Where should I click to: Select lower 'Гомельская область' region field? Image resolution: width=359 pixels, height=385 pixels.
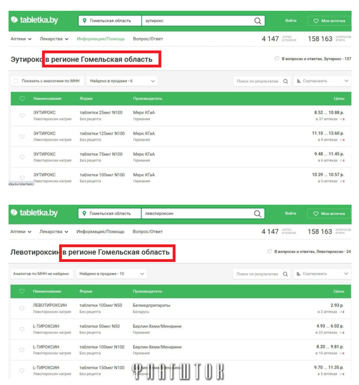click(x=110, y=214)
